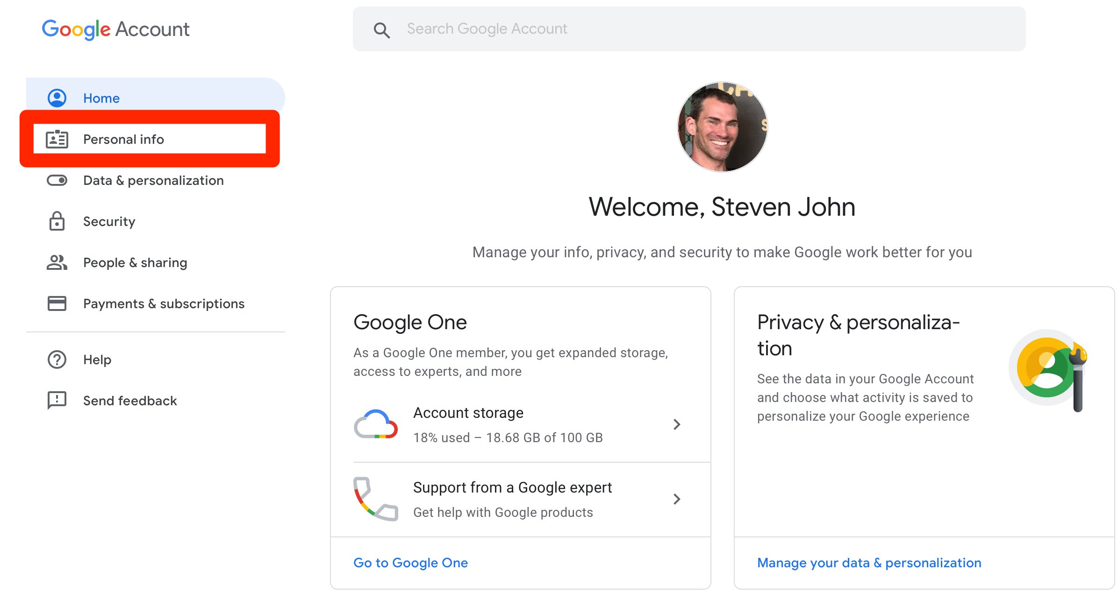The image size is (1118, 606).
Task: Click the Personal info ID card icon
Action: pos(57,139)
